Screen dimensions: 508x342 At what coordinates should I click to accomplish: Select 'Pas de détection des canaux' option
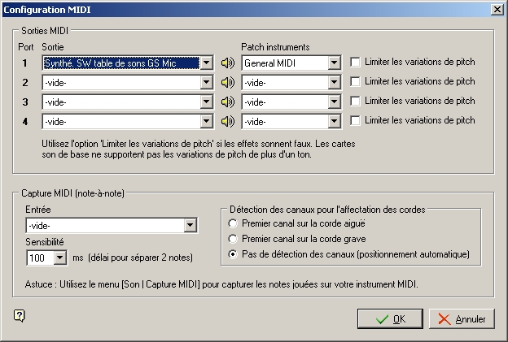(x=234, y=254)
